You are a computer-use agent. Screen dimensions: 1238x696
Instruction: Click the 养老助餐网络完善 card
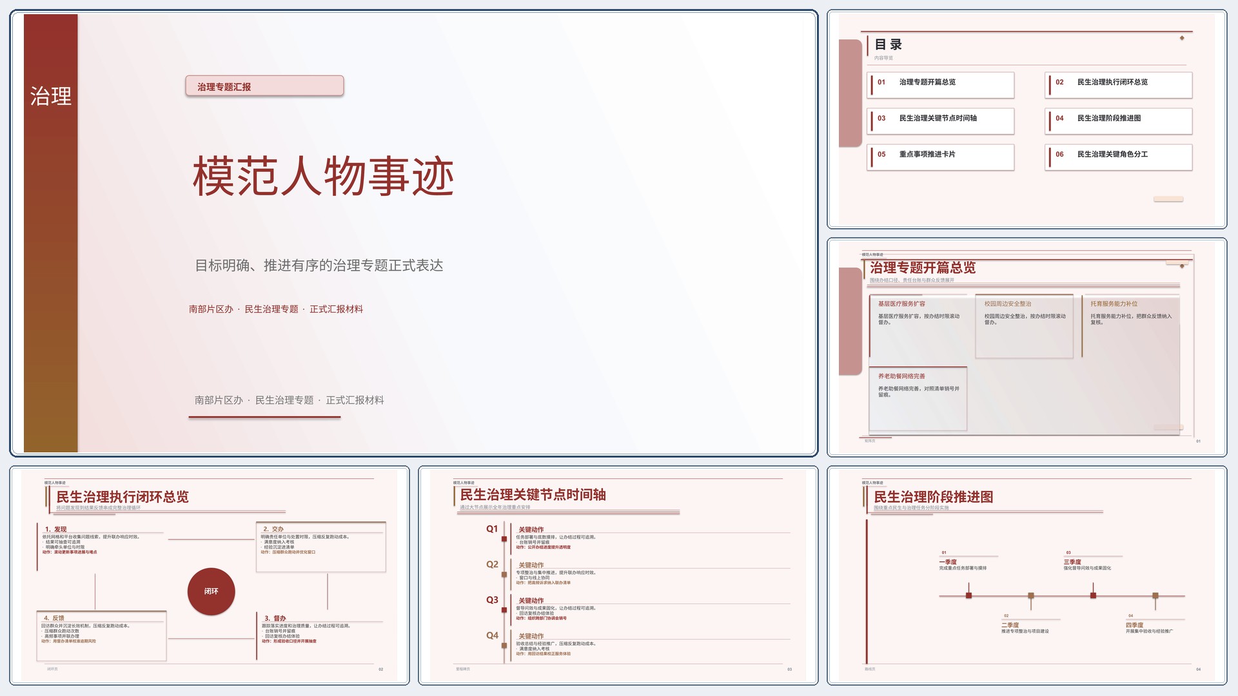point(918,398)
